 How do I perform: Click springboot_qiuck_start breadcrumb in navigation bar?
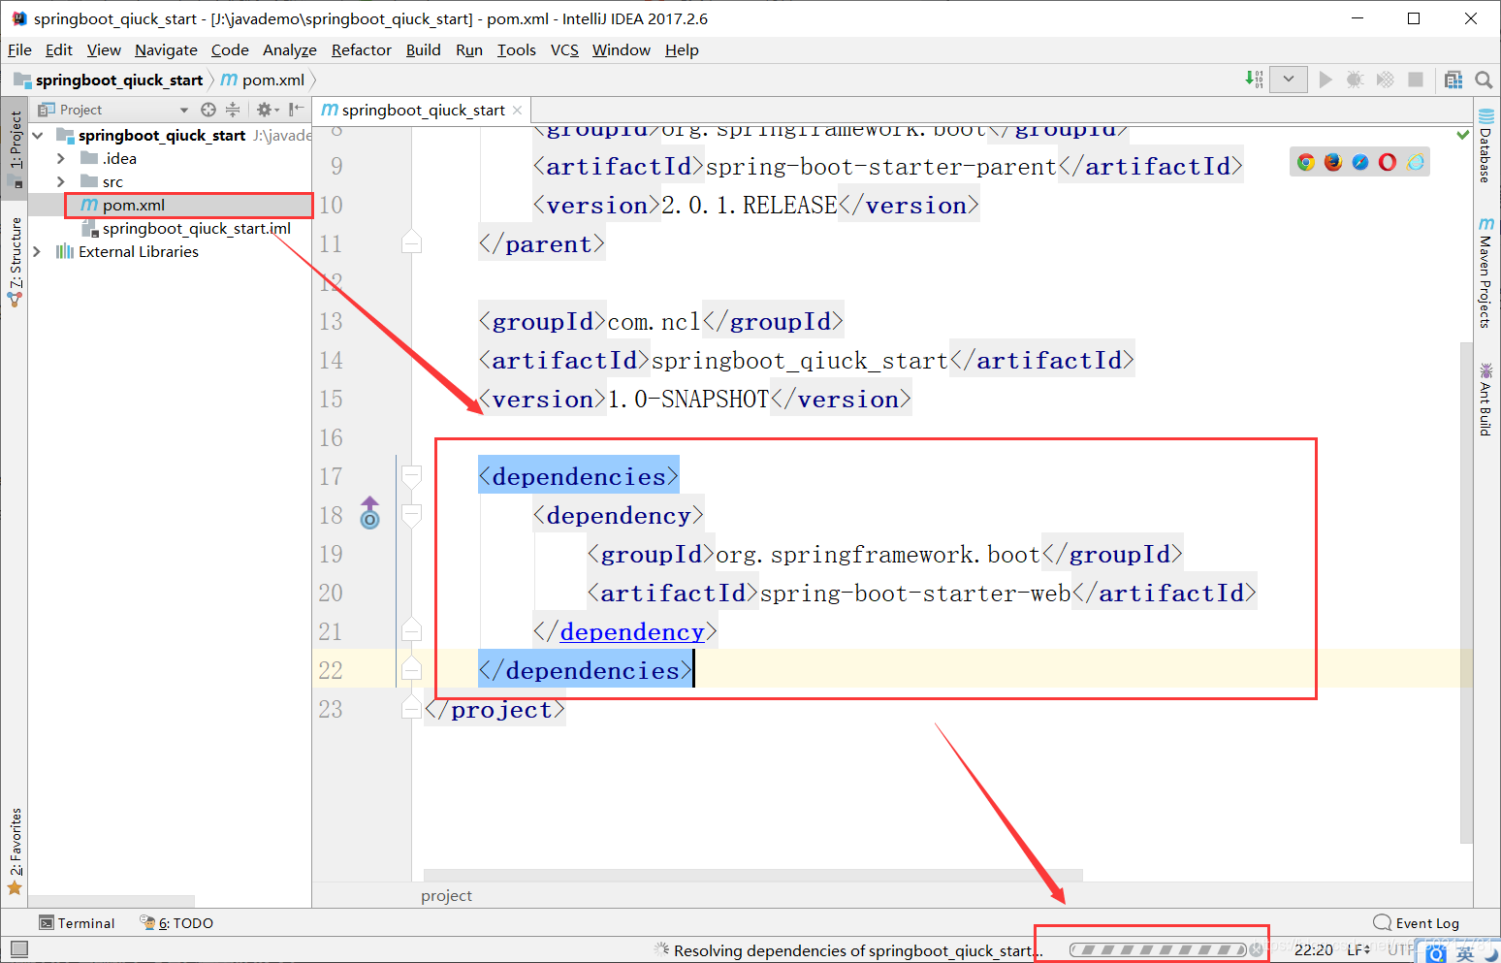pos(109,80)
